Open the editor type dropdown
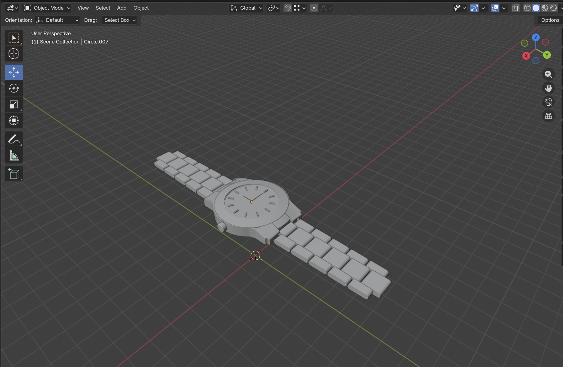The width and height of the screenshot is (563, 367). pyautogui.click(x=12, y=8)
